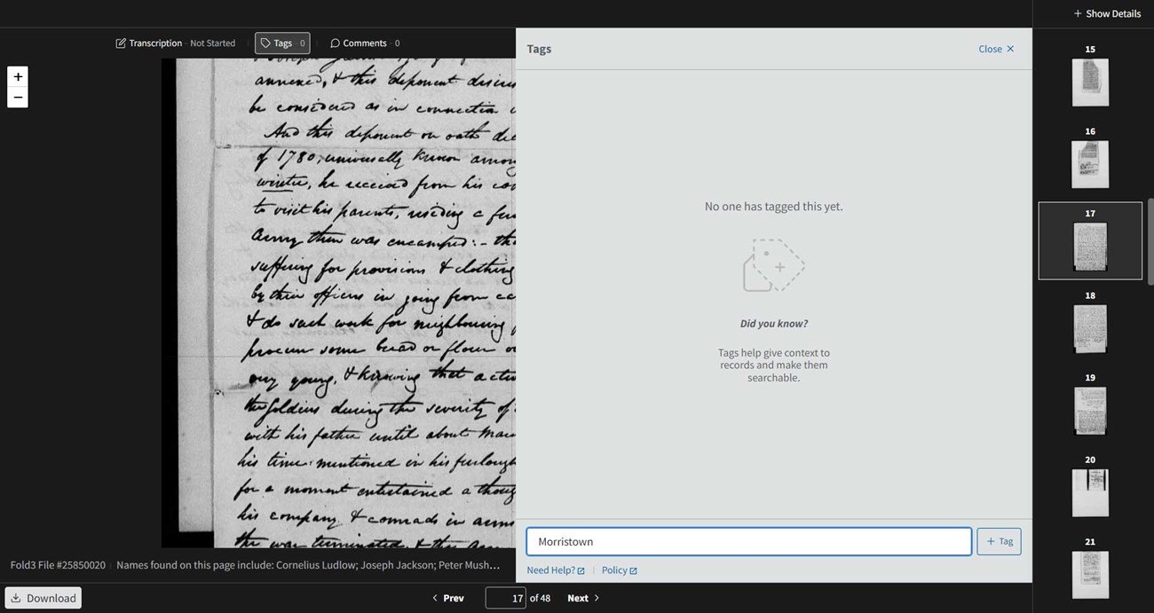1154x613 pixels.
Task: Open the Need Help link
Action: click(x=556, y=570)
